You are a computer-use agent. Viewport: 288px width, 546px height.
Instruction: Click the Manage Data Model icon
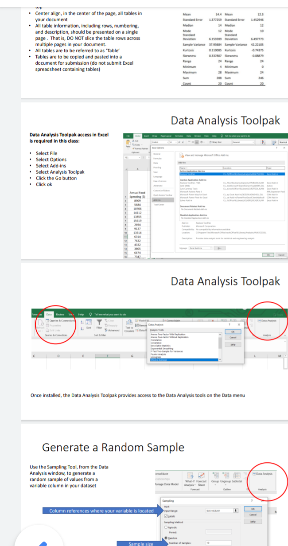167,484
